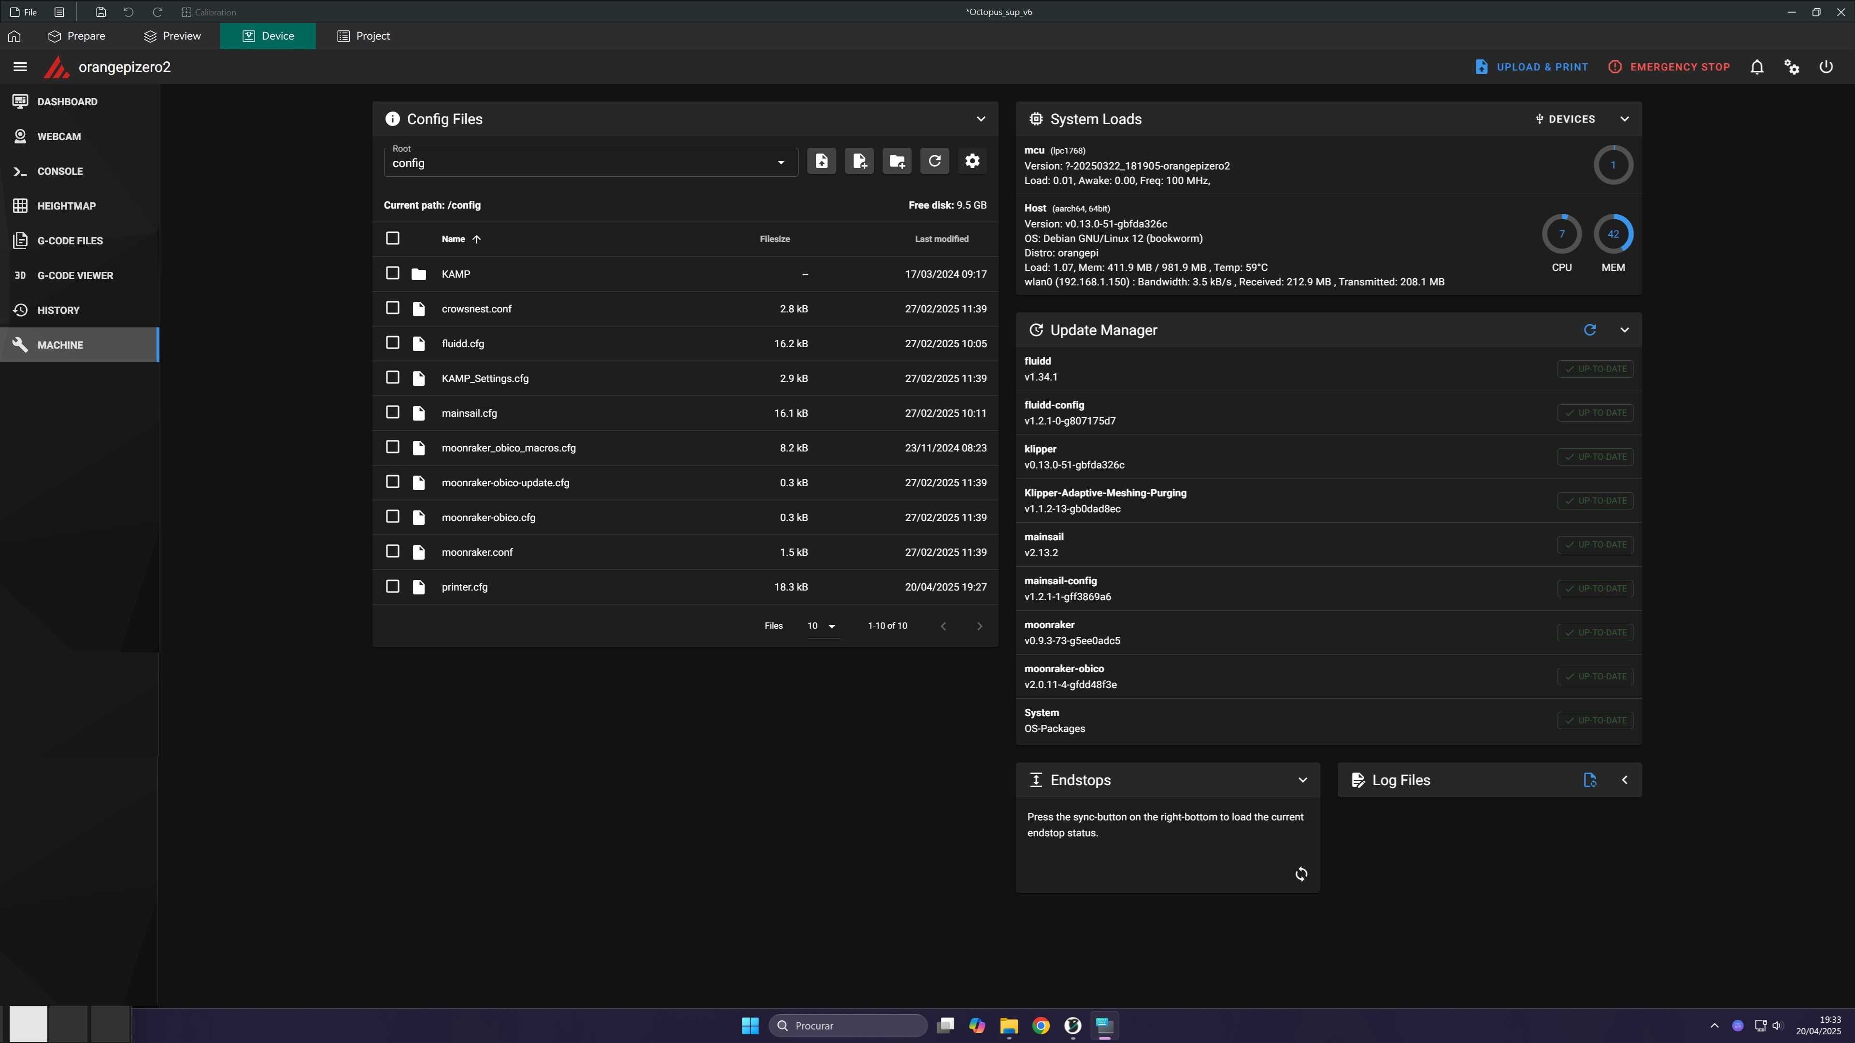The width and height of the screenshot is (1855, 1043).
Task: Click the Windows Start button
Action: [x=750, y=1026]
